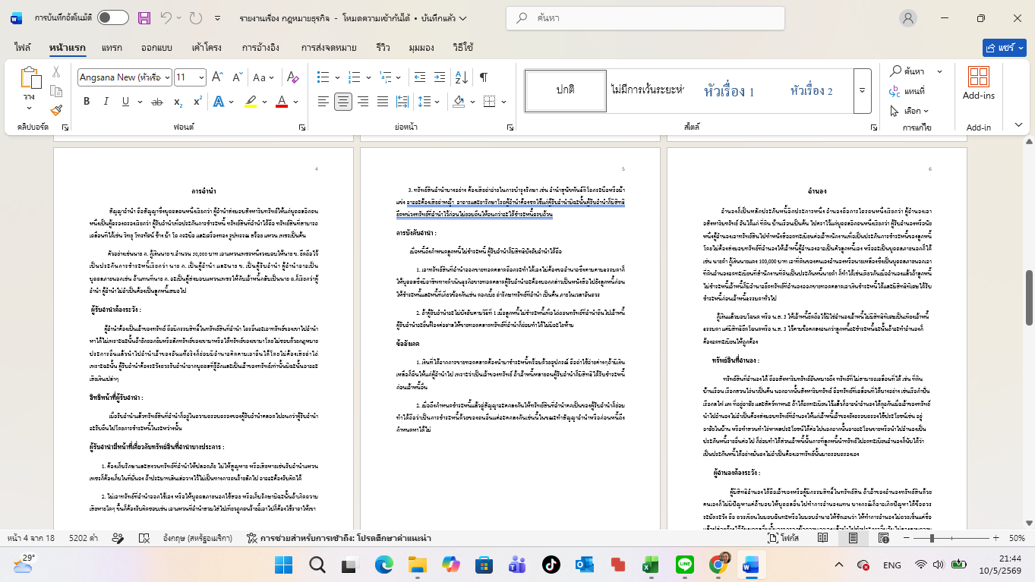1035x582 pixels.
Task: Expand the styles gallery more button
Action: (863, 91)
